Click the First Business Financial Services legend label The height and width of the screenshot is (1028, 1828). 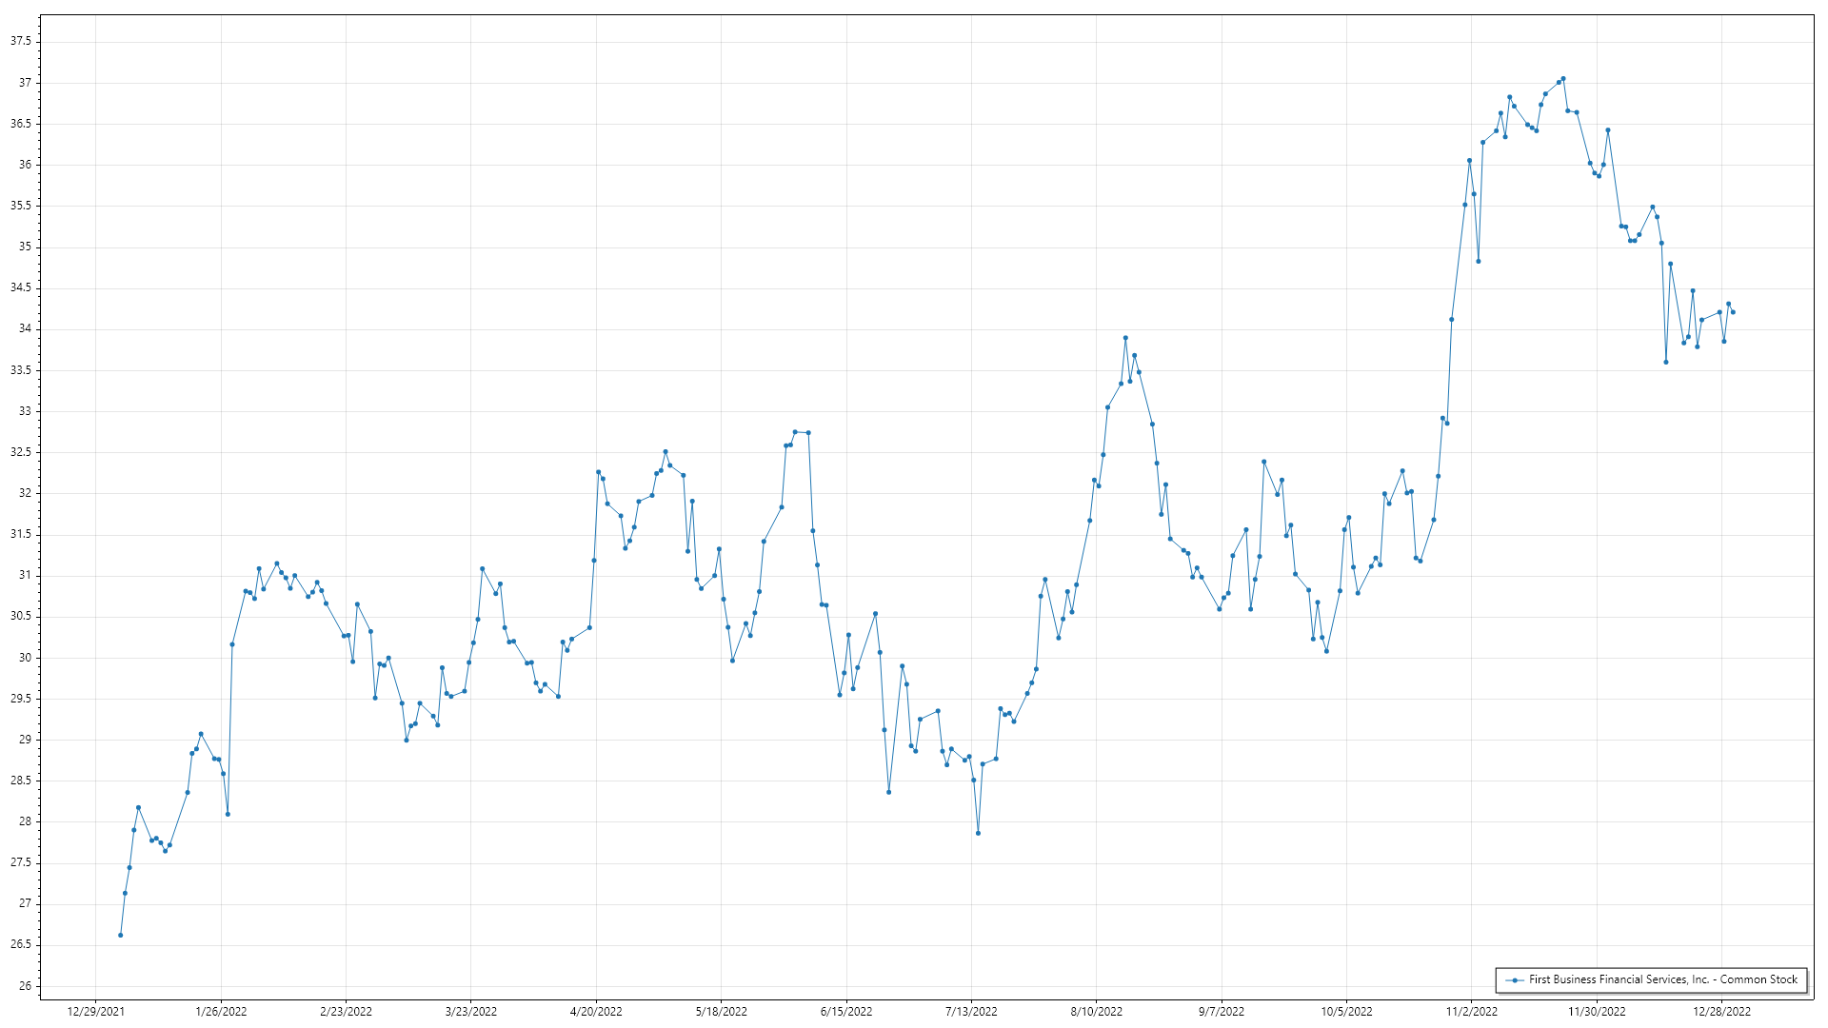point(1662,979)
